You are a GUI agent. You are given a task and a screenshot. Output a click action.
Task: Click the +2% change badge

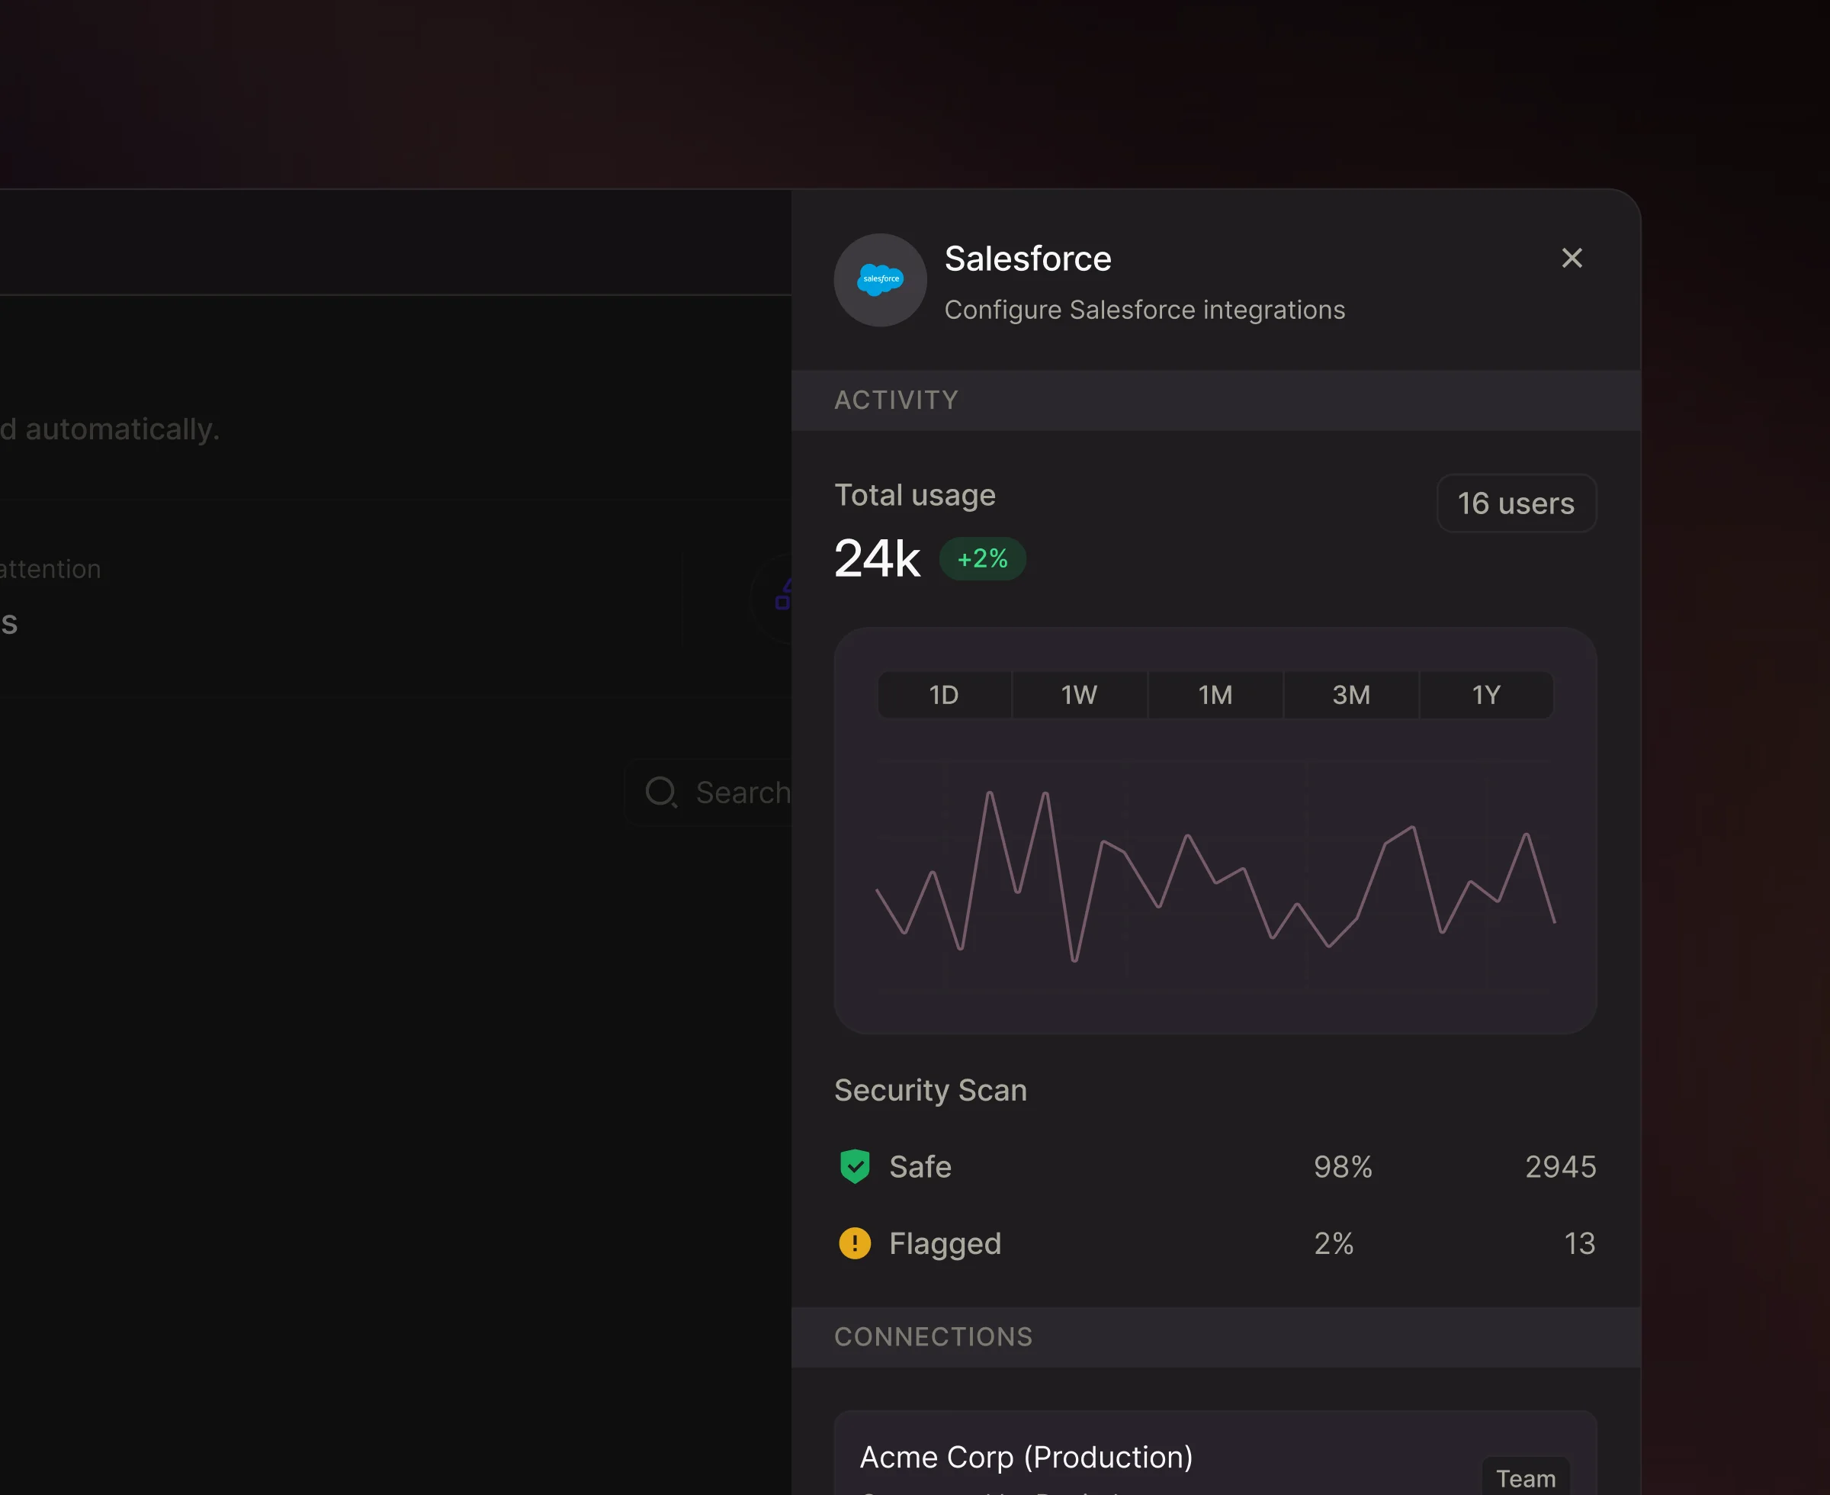(982, 559)
